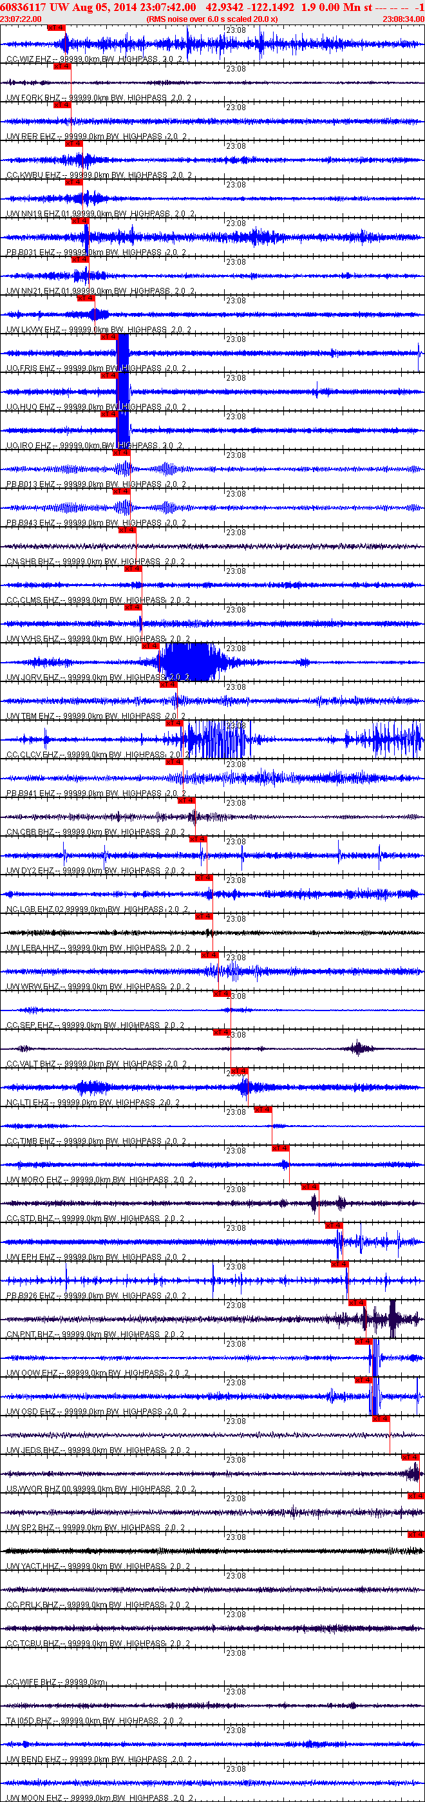The image size is (425, 1802).
Task: Select the US.WVOR BHZ station label
Action: pos(100,1488)
